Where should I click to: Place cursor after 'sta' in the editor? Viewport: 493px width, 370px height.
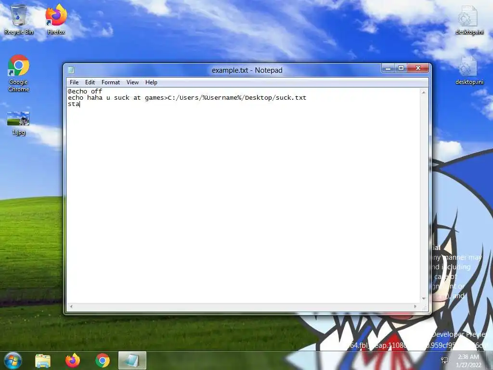tap(80, 104)
